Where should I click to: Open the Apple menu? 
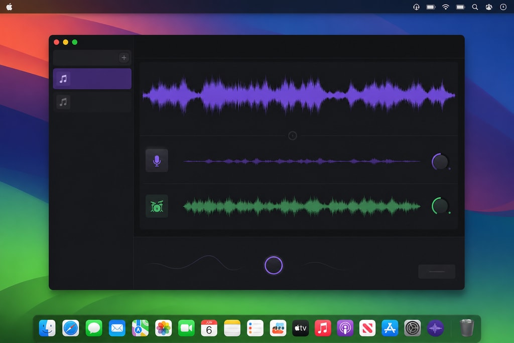tap(9, 7)
